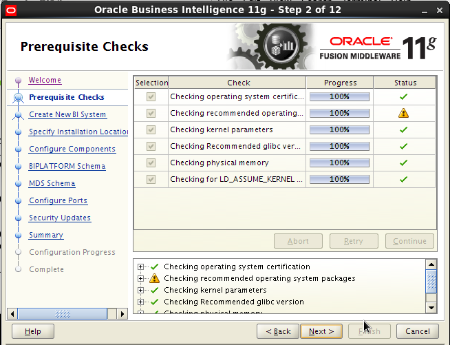
Task: Click the Retry button
Action: pyautogui.click(x=354, y=241)
